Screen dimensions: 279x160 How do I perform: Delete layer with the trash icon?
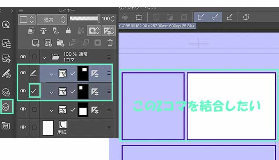tap(110, 43)
